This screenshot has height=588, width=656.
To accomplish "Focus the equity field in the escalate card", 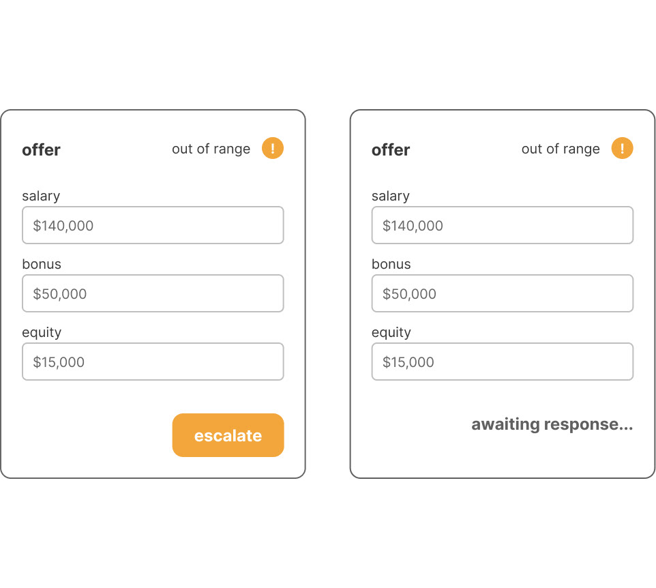I will click(x=153, y=362).
